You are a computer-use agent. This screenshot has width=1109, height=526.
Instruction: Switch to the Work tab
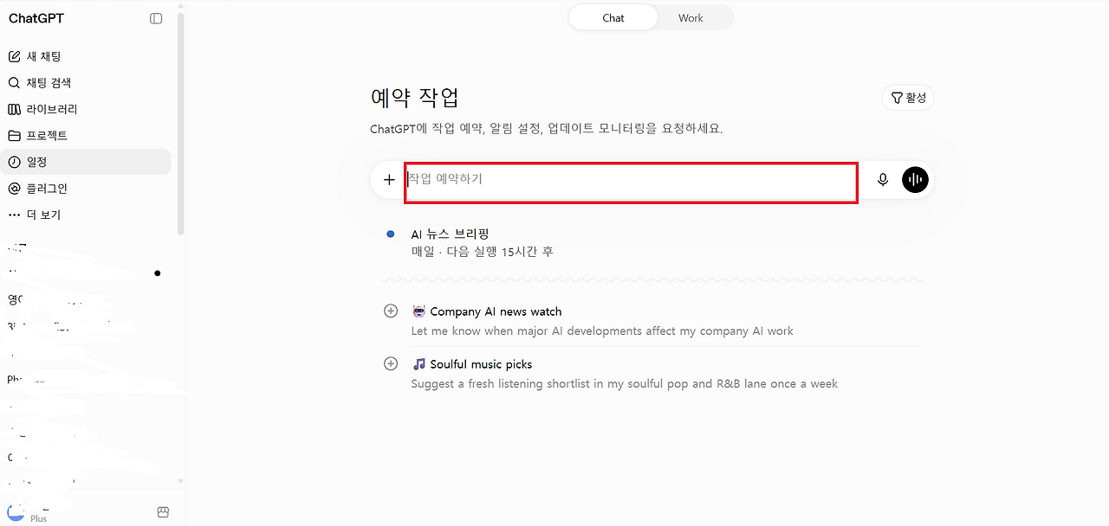(x=691, y=17)
